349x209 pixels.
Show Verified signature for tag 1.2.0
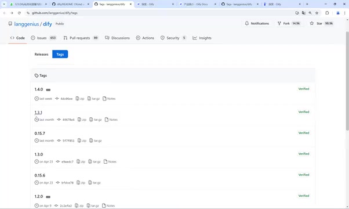(x=304, y=196)
